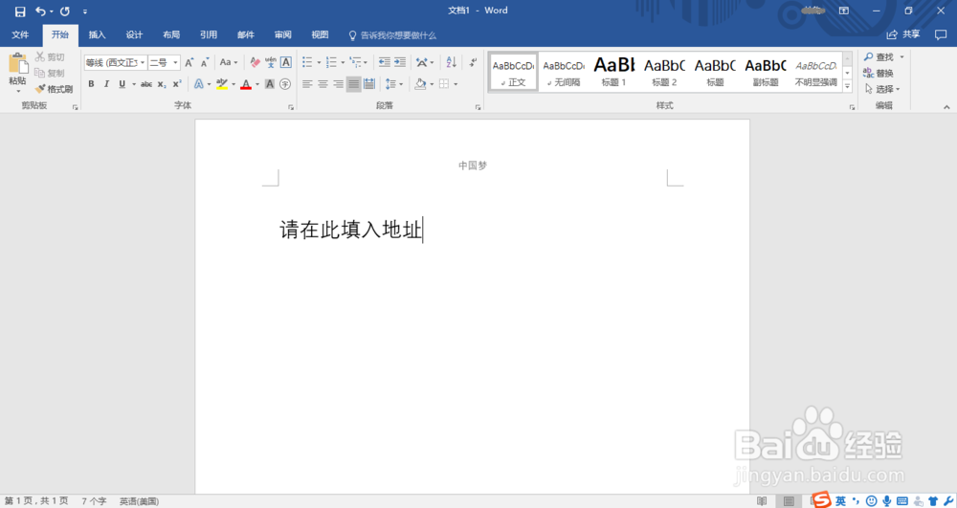Click the bullets list icon
Screen dimensions: 957x508
307,62
